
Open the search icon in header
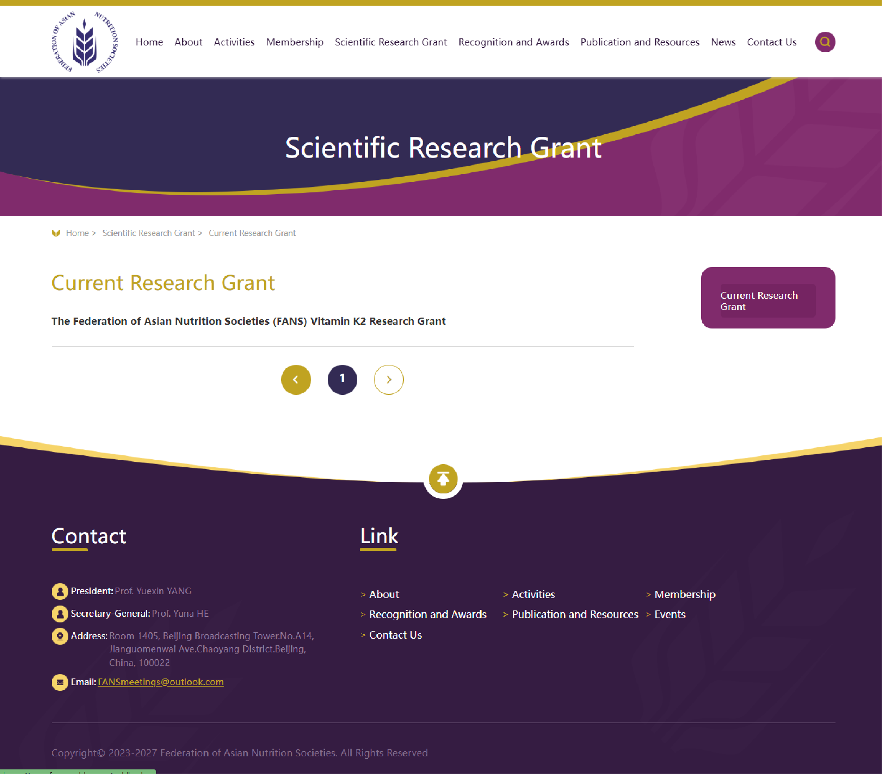click(825, 42)
